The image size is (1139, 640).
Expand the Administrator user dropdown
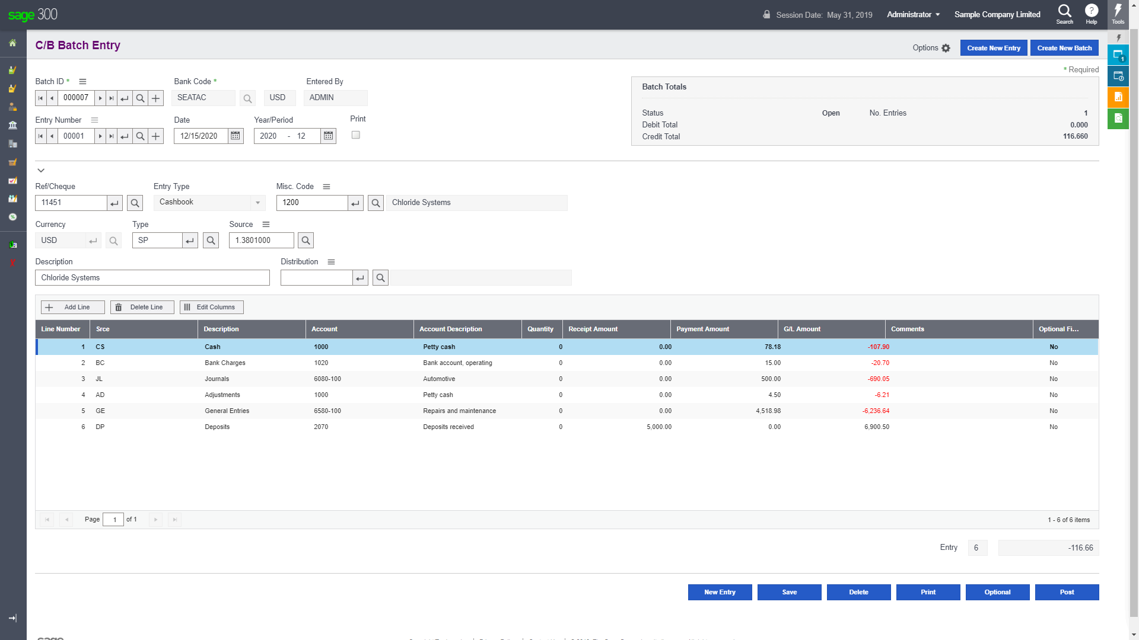tap(913, 14)
